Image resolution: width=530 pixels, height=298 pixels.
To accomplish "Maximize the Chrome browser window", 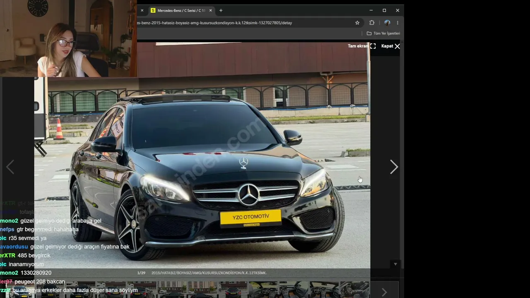I will [x=384, y=10].
